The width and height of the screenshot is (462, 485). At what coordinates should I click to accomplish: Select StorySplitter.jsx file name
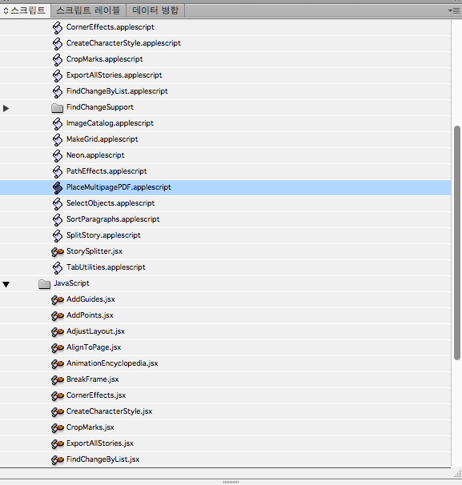(x=94, y=251)
